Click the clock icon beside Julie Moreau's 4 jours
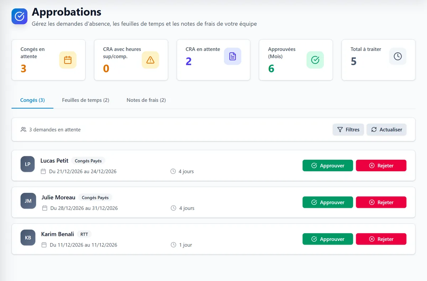427x281 pixels. pos(173,208)
